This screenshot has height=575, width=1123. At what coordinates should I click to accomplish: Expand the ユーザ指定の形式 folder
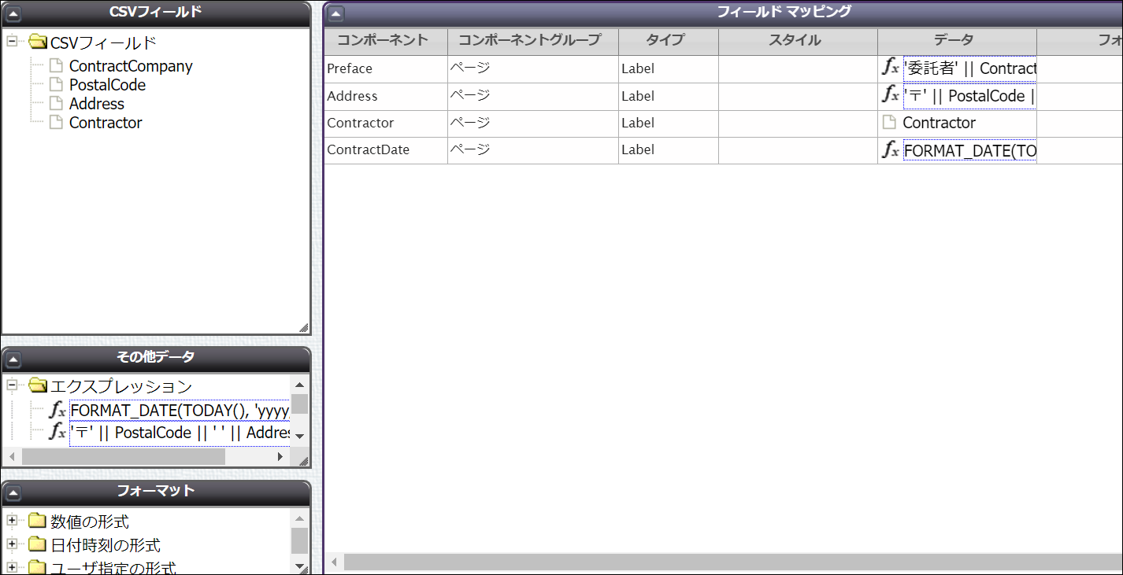tap(12, 567)
